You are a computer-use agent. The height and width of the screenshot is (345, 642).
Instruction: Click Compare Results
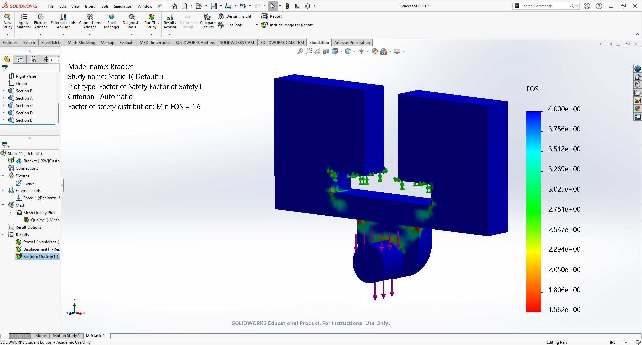(x=207, y=21)
